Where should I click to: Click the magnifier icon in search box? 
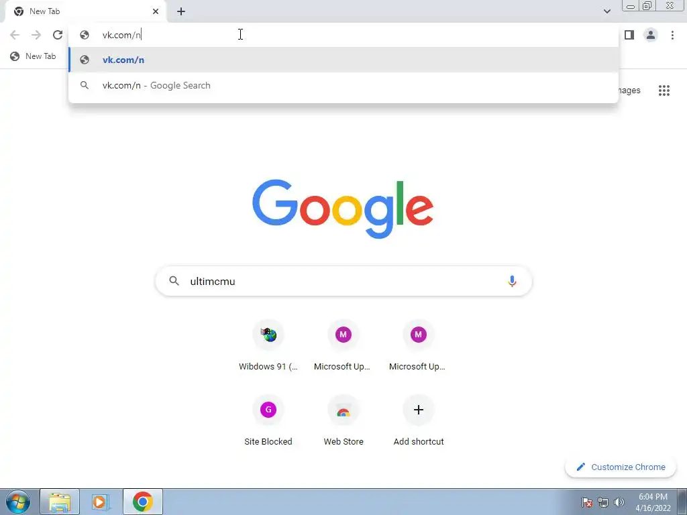click(174, 281)
